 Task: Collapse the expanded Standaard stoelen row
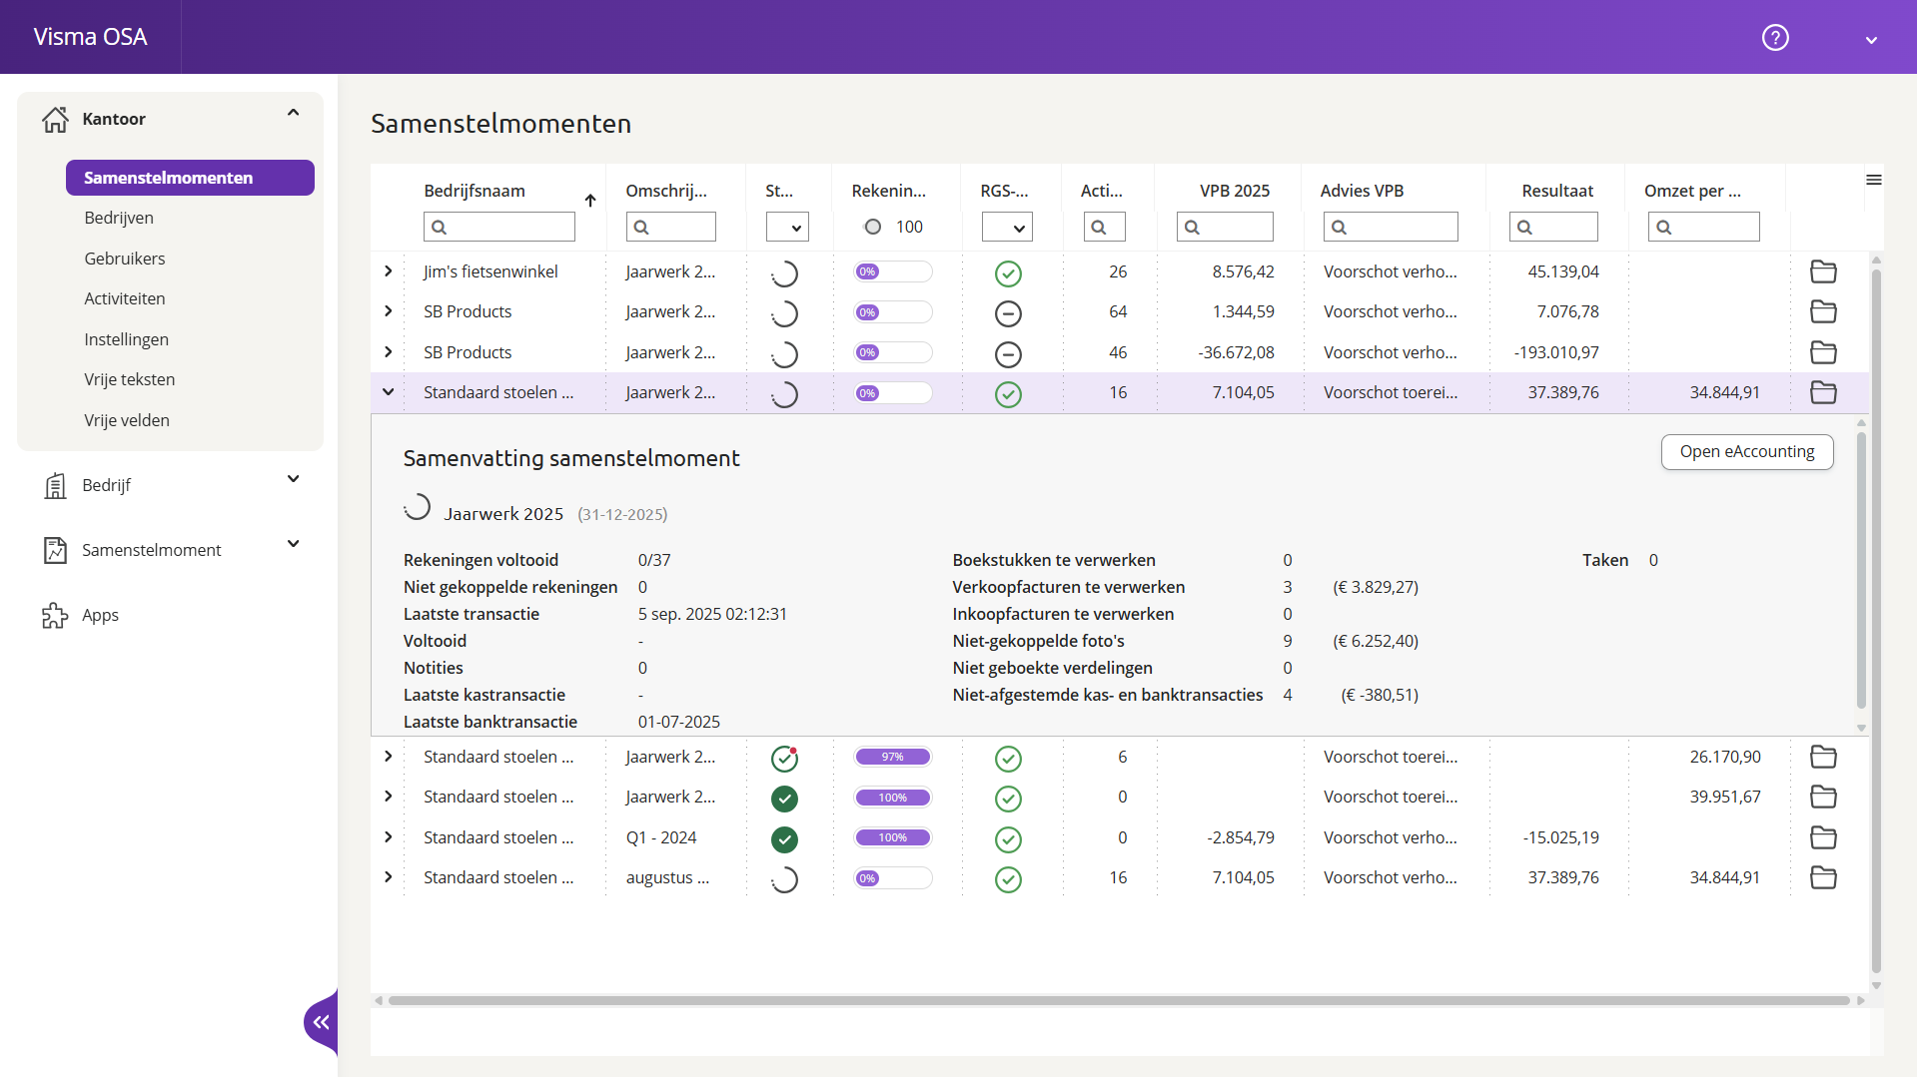point(388,392)
